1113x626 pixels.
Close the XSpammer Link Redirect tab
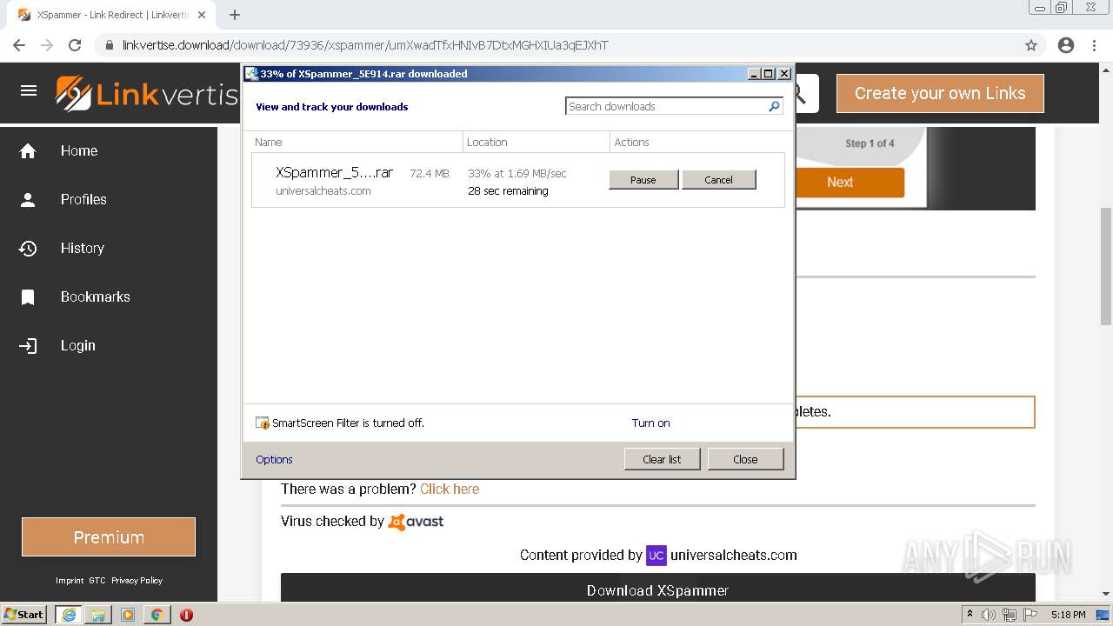pos(202,15)
